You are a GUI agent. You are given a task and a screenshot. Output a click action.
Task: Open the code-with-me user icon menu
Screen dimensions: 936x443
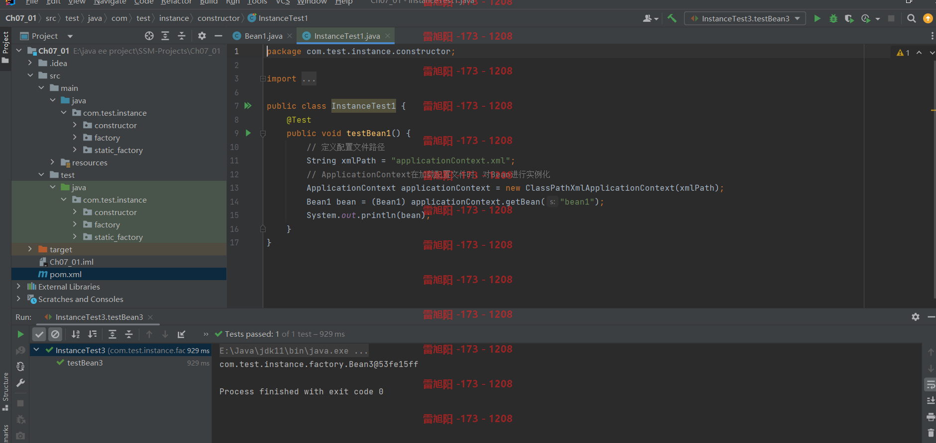(x=650, y=18)
